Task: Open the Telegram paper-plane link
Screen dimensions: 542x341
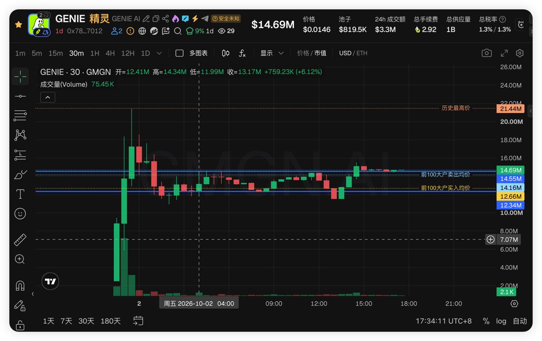Action: [205, 19]
